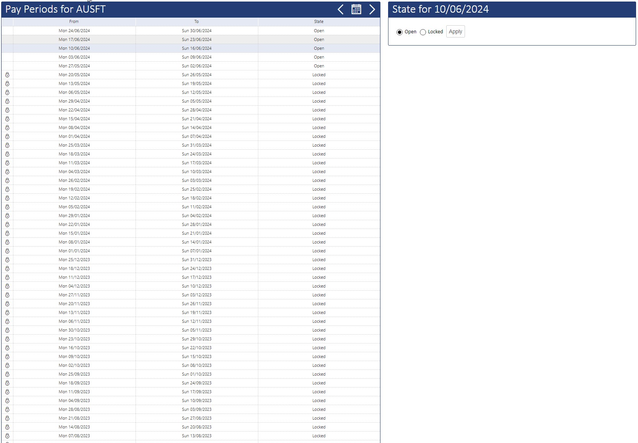The image size is (638, 443).
Task: Click lock icon for Mon 11/03/2024 row
Action: 7,163
